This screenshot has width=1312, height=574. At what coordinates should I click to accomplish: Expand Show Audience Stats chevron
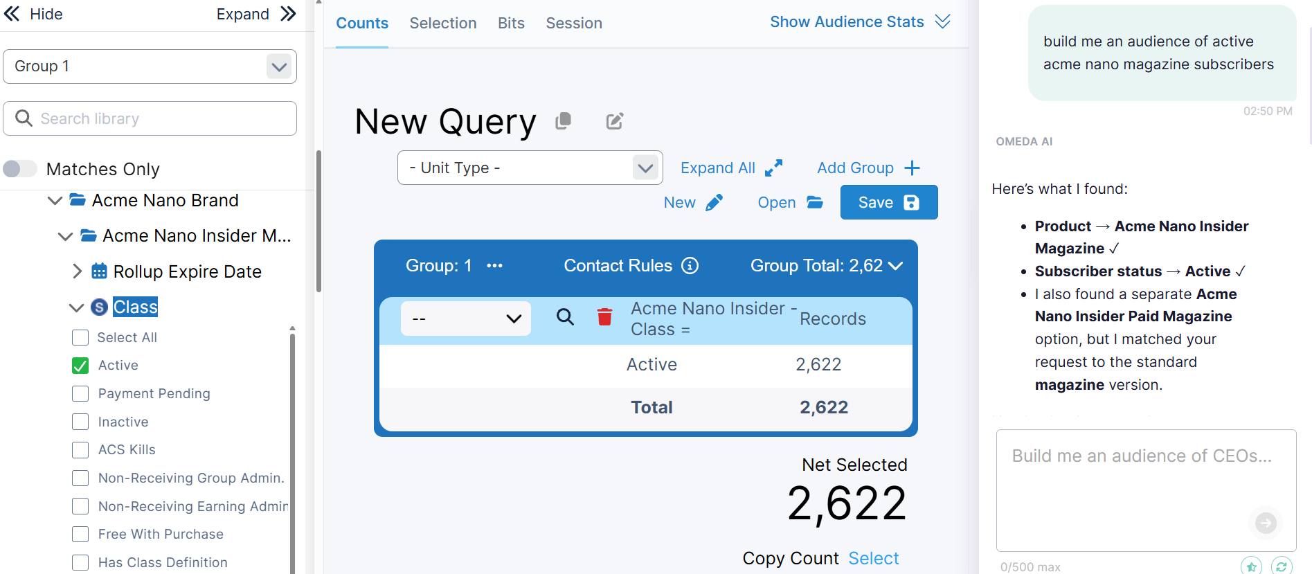point(942,21)
